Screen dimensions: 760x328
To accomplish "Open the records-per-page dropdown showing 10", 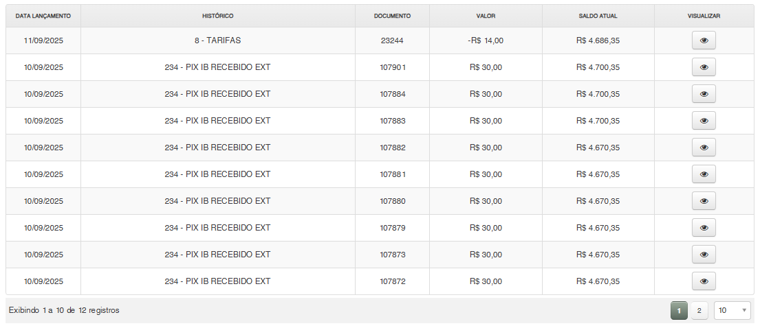I will coord(732,311).
